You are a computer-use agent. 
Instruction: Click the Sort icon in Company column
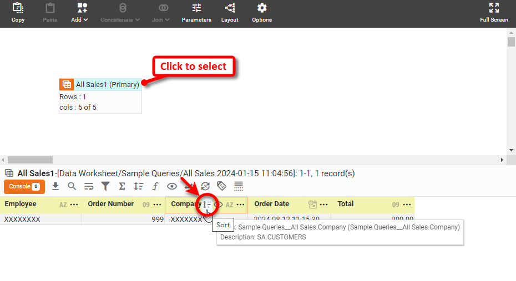(208, 205)
